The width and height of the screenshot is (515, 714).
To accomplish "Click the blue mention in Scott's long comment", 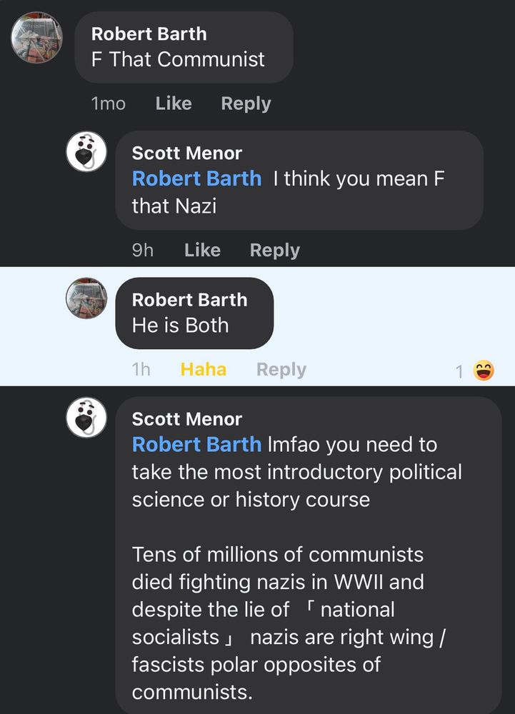I will pyautogui.click(x=196, y=444).
